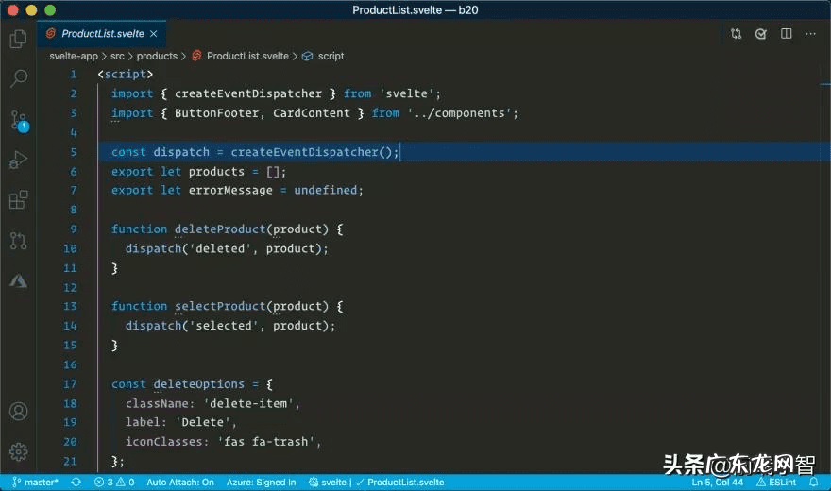Click Ln 5, Col 44 cursor position
The image size is (831, 491).
coord(716,483)
